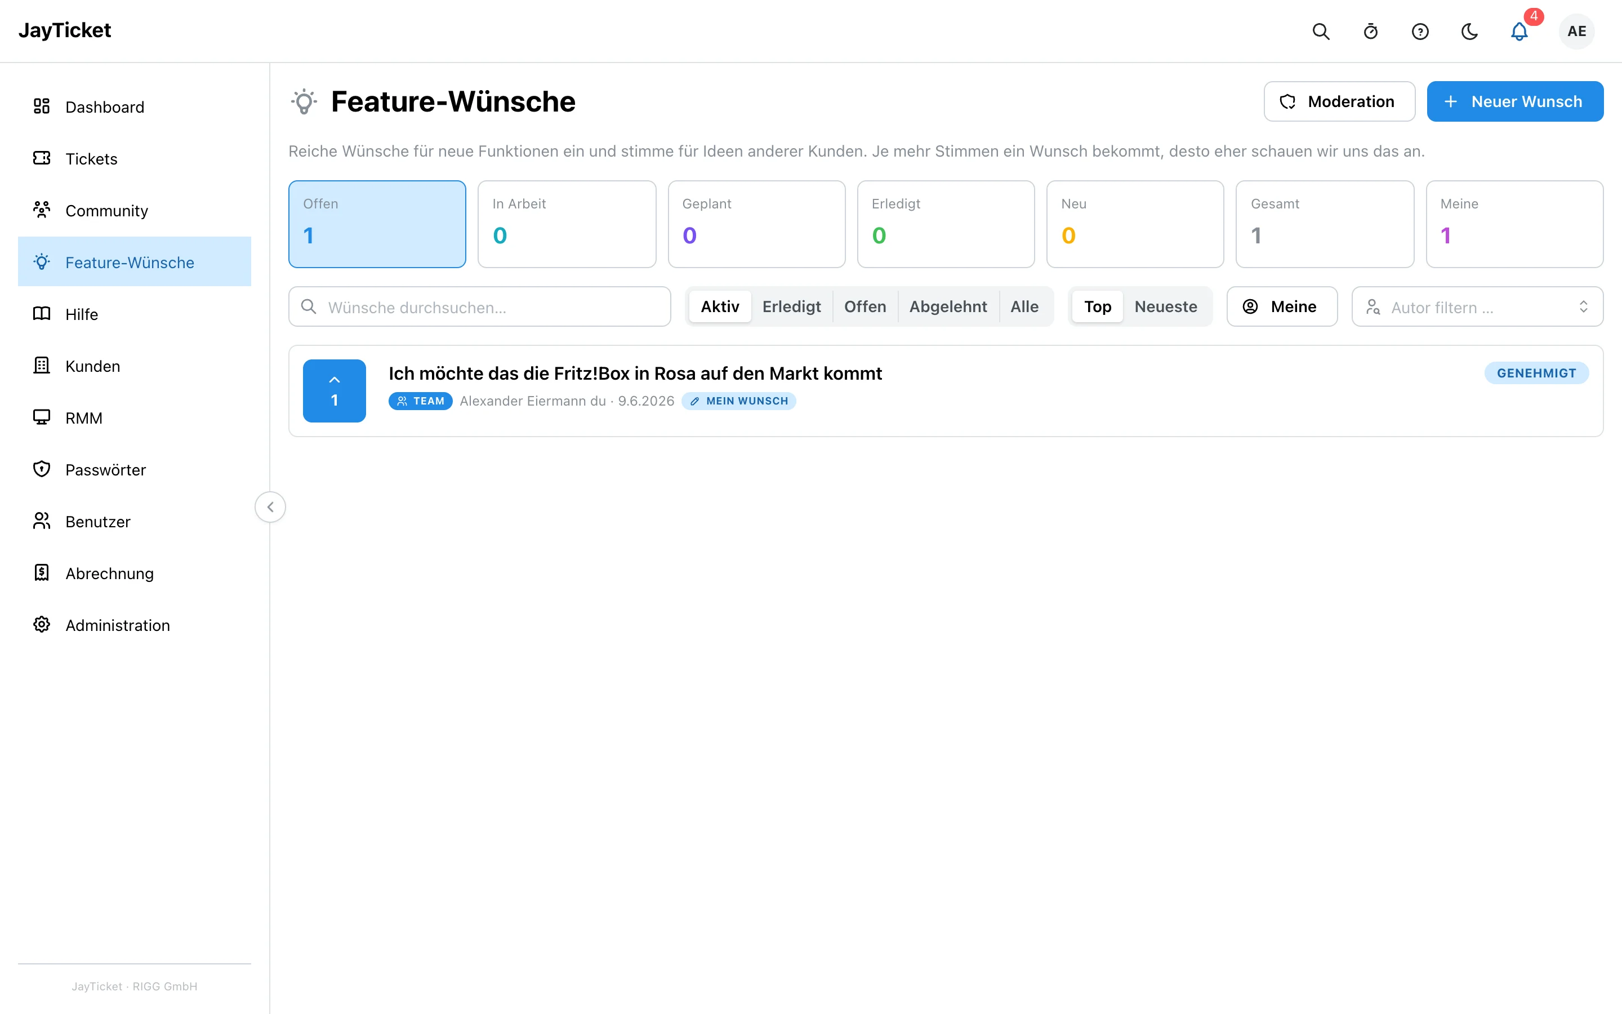1622x1014 pixels.
Task: Open the AE user avatar menu
Action: pos(1576,32)
